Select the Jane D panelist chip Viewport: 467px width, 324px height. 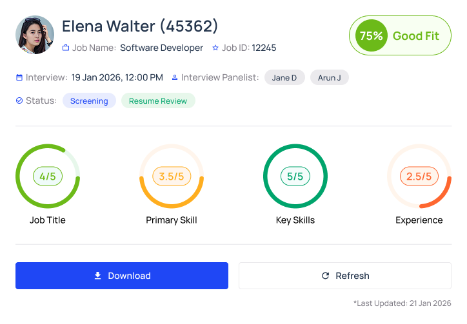point(284,78)
